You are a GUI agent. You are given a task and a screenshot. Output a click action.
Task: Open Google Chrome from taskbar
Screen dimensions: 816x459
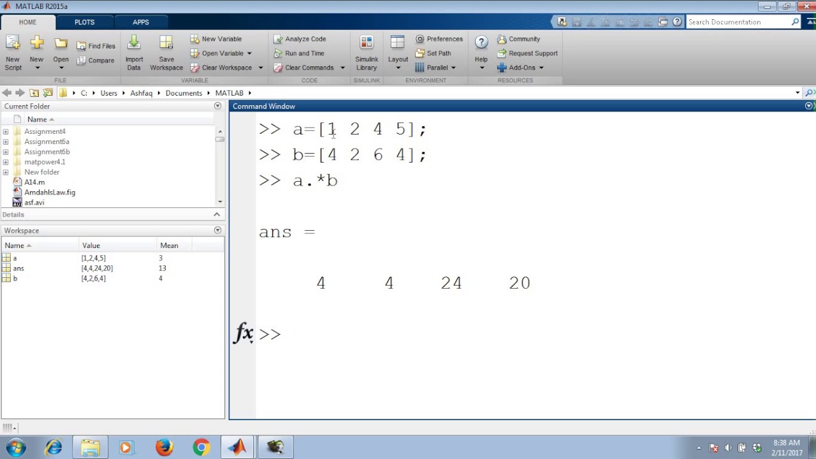point(201,448)
